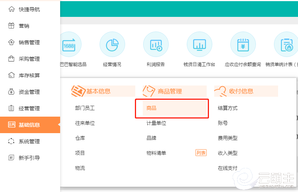Open 应收应付余额查询 calendar icon
Viewport: 298px width, 192px height.
tap(243, 45)
